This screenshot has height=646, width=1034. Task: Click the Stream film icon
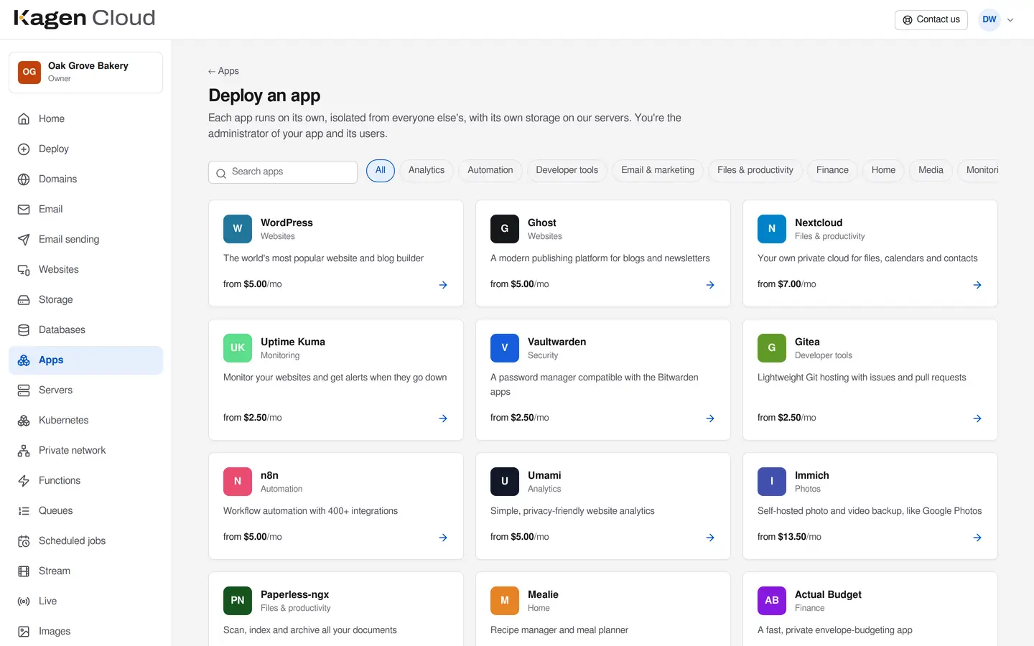(x=24, y=571)
